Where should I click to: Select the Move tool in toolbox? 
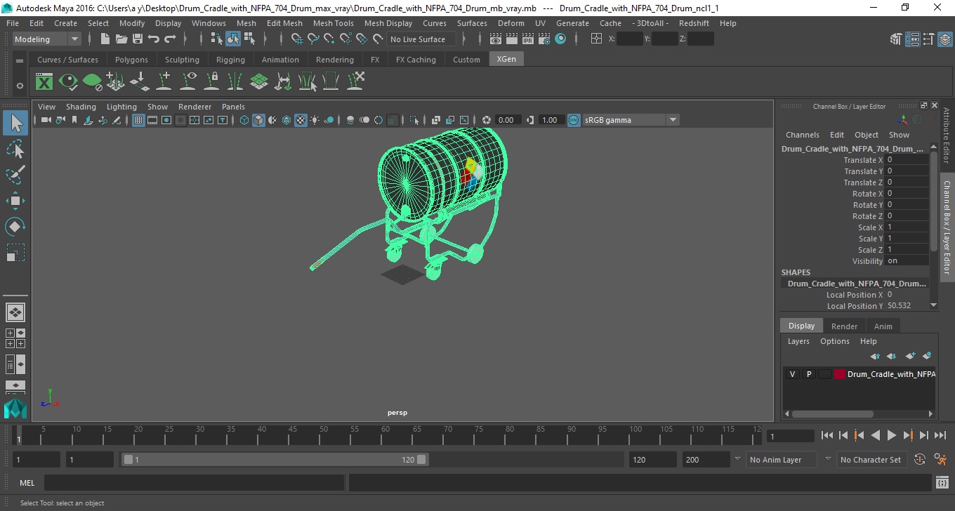point(15,201)
